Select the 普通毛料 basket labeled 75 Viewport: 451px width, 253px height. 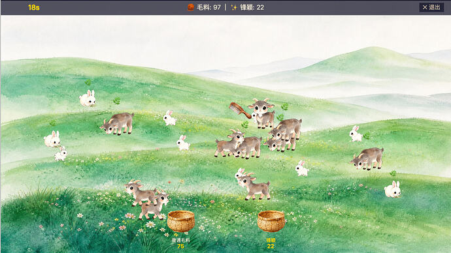tap(181, 221)
